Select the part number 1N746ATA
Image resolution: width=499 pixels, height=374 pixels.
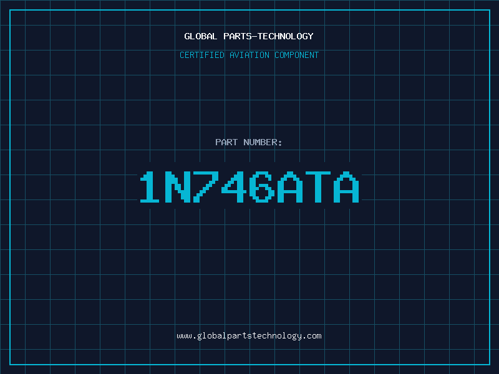(x=250, y=187)
